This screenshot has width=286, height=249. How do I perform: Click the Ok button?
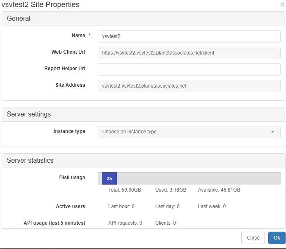pyautogui.click(x=277, y=238)
